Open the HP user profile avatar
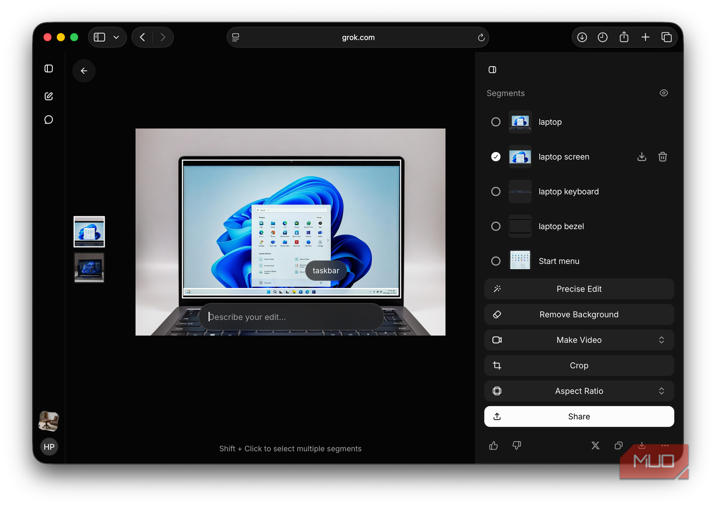The image size is (716, 507). click(49, 447)
